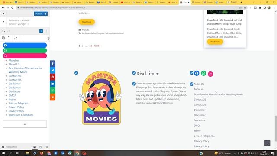Switch to desktop preview
This screenshot has width=277, height=156.
coord(35,147)
